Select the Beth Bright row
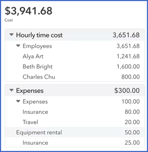This screenshot has height=152, width=148. 75,67
